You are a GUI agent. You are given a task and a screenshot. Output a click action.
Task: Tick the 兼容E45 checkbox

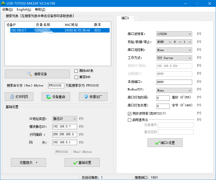[76, 77]
